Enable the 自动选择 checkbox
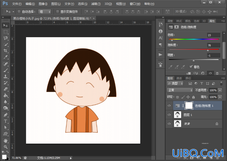The image size is (227, 161). [19, 12]
